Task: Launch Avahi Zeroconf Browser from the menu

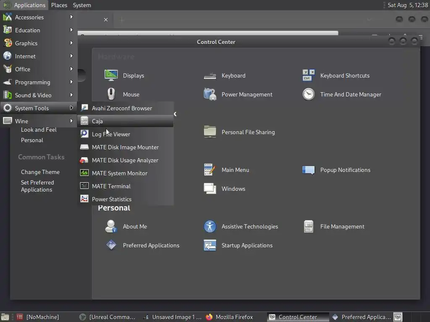Action: 125,108
